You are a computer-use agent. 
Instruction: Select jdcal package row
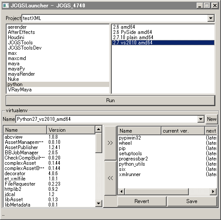tap(49, 194)
